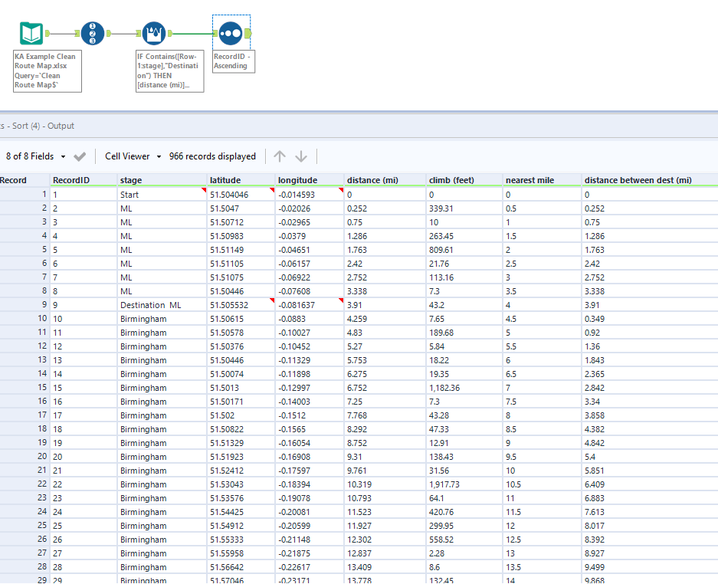Click the 'stage' column header
The width and height of the screenshot is (718, 584).
point(131,180)
